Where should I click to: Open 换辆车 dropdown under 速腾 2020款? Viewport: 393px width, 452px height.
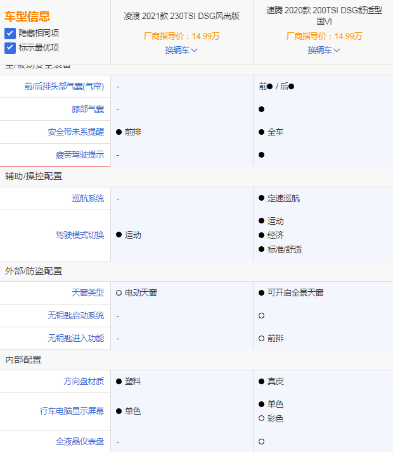pos(324,50)
